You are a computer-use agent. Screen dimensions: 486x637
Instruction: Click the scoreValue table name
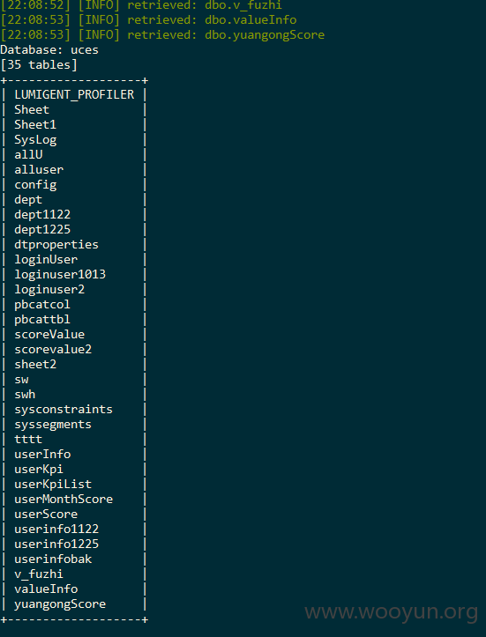[49, 334]
